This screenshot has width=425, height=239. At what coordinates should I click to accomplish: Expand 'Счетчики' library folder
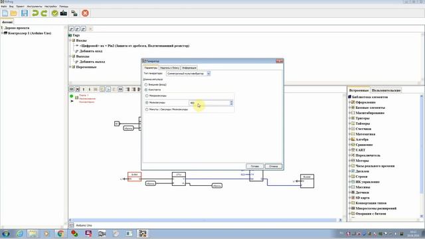350,129
